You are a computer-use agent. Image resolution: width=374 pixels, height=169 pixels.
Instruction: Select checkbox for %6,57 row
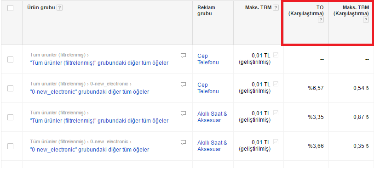coord(10,88)
